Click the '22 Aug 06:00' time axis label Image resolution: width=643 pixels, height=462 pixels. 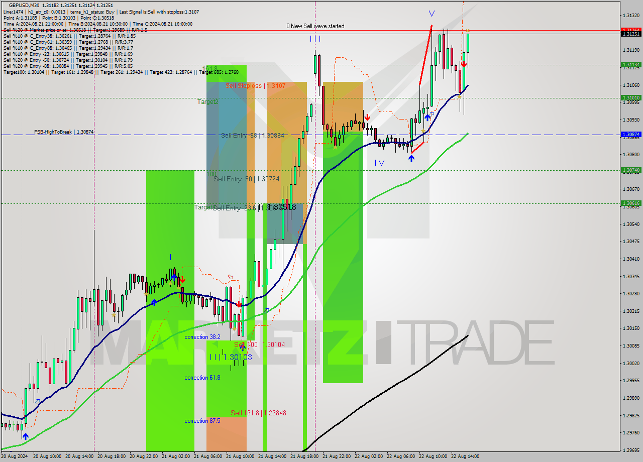click(401, 456)
